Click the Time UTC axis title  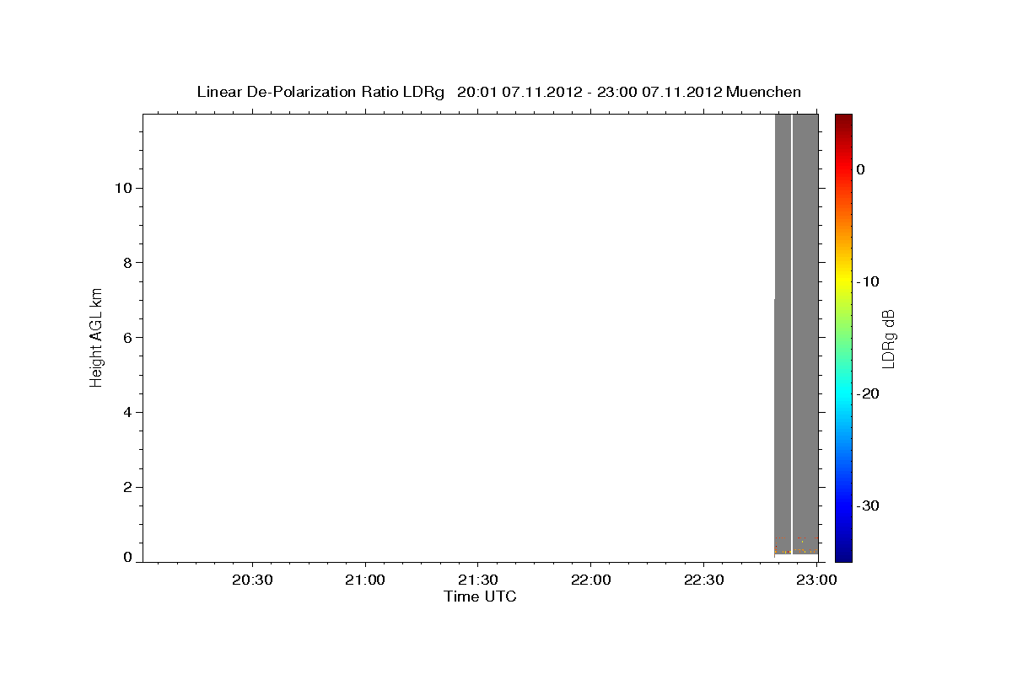pyautogui.click(x=480, y=596)
